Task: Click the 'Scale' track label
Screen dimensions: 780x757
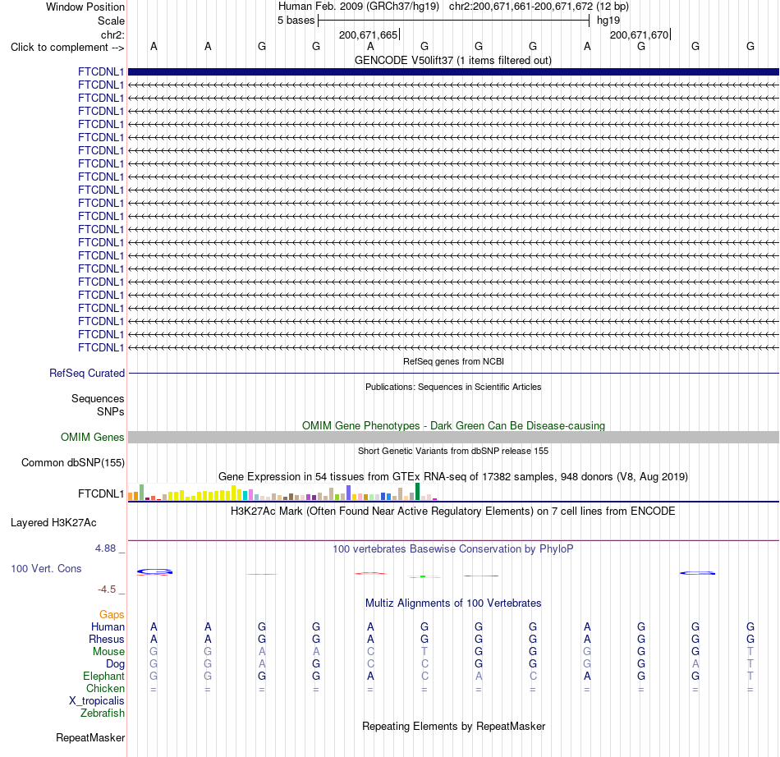Action: tap(111, 21)
